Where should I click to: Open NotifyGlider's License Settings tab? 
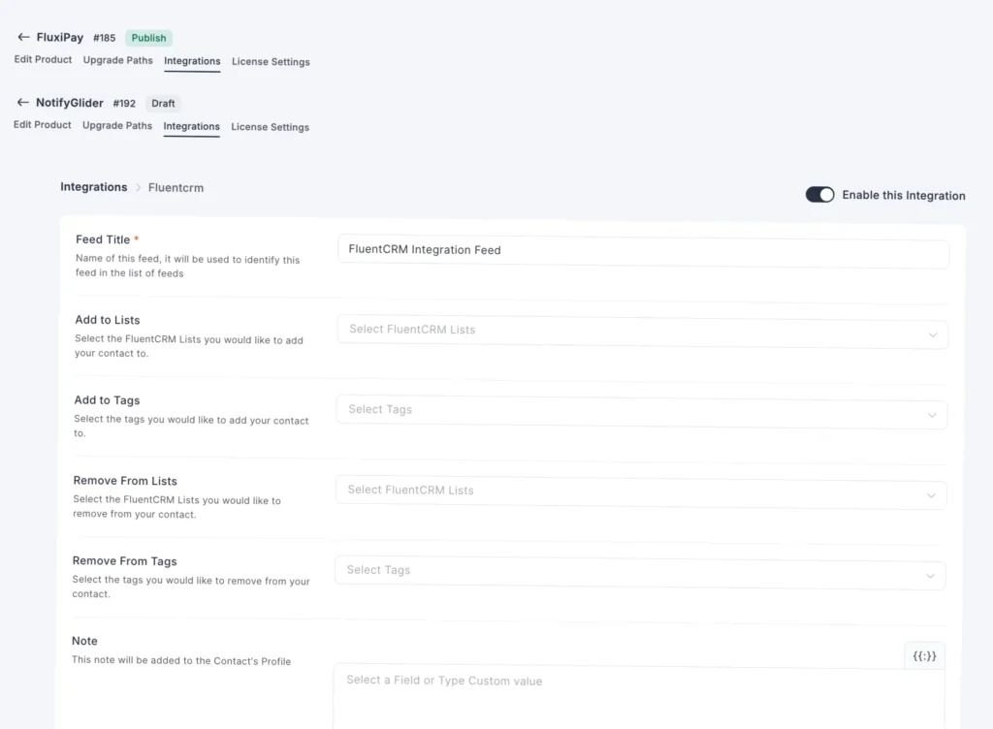(270, 126)
